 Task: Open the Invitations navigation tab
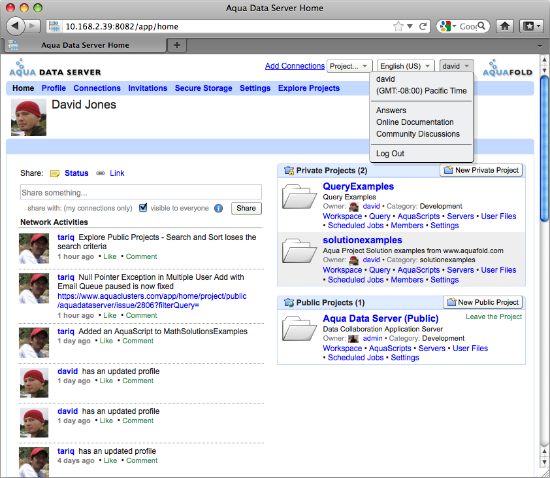pos(148,88)
